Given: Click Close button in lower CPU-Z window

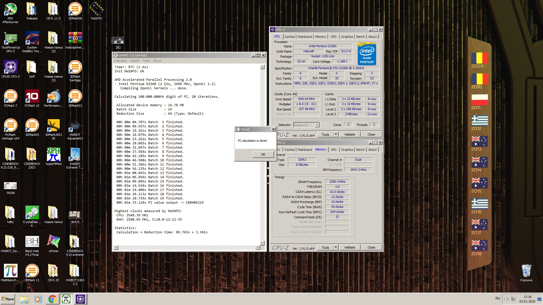Looking at the screenshot, I should 371,247.
